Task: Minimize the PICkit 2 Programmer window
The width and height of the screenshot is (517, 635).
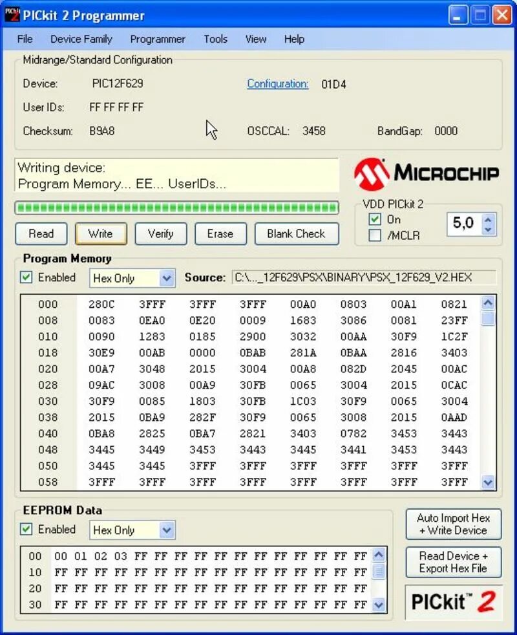Action: 458,16
